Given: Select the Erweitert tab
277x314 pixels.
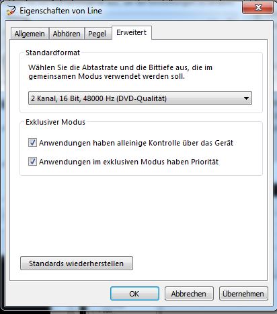Looking at the screenshot, I should [x=132, y=32].
